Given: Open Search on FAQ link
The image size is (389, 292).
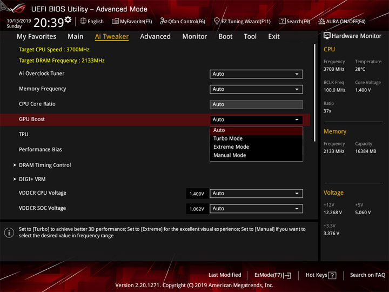Looking at the screenshot, I should 367,275.
